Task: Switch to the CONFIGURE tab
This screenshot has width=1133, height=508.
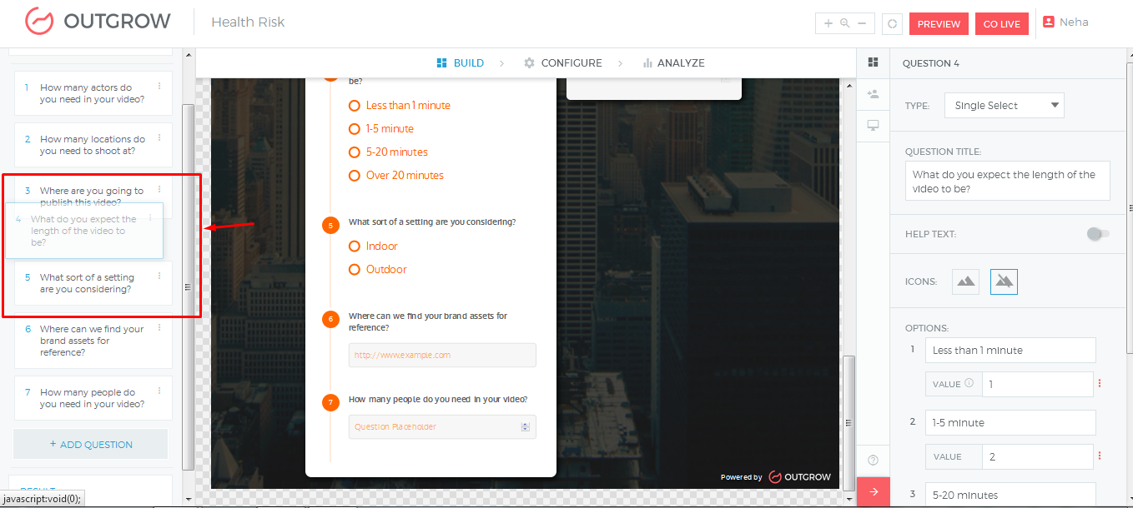Action: [x=562, y=62]
